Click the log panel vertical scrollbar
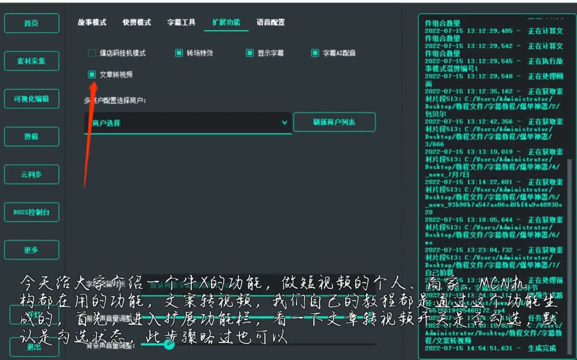577x360 pixels. pos(570,257)
